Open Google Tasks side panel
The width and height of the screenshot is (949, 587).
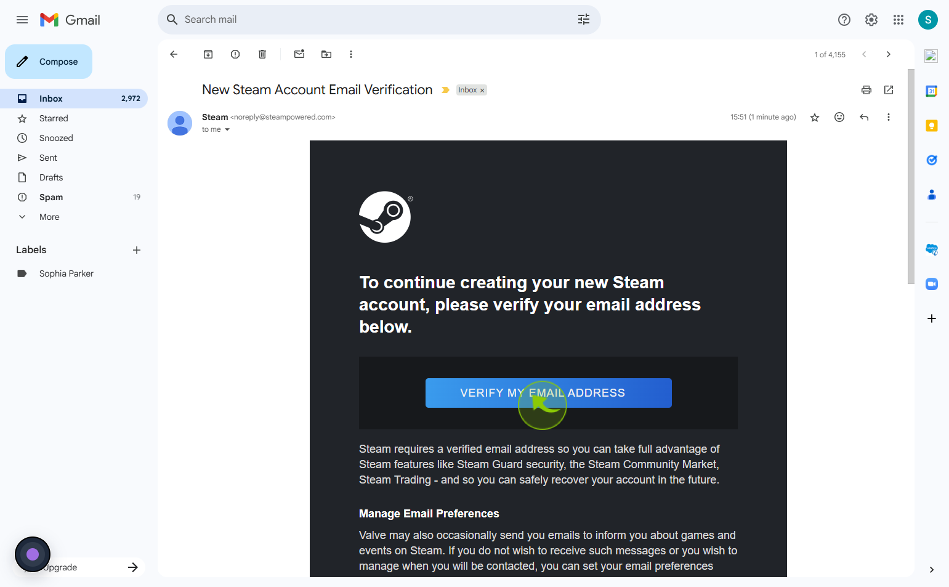click(932, 160)
